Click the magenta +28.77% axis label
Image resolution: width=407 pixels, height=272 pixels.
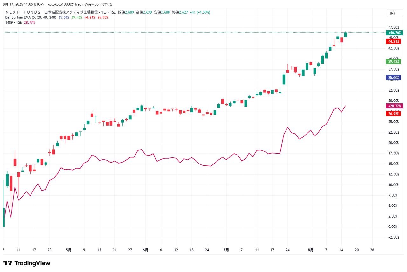(394, 106)
